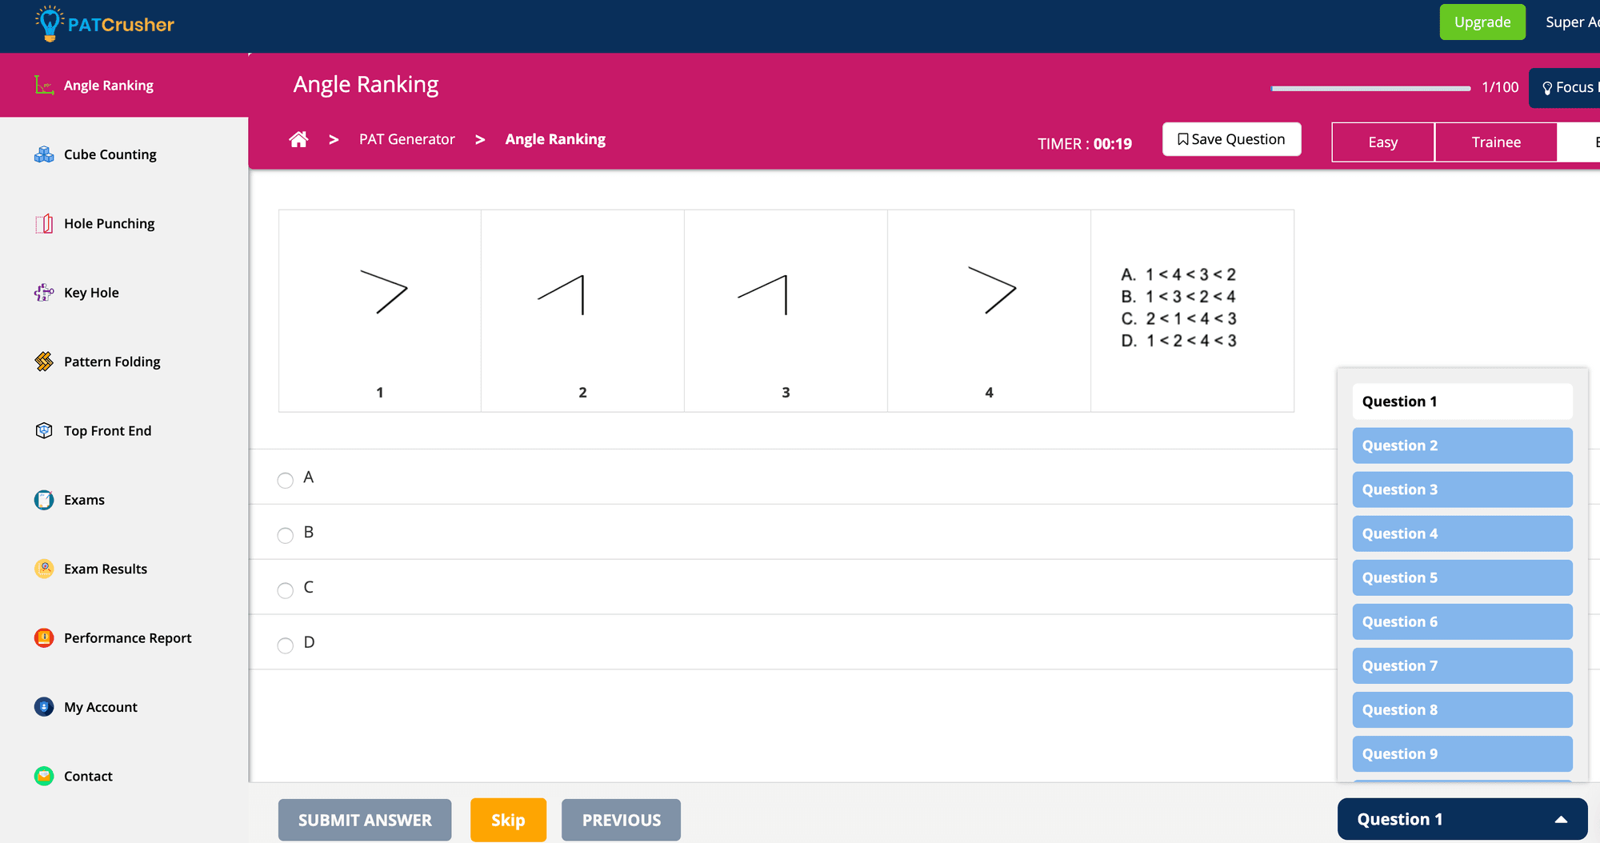Image resolution: width=1600 pixels, height=843 pixels.
Task: Click the PAT Generator breadcrumb link
Action: pyautogui.click(x=406, y=139)
